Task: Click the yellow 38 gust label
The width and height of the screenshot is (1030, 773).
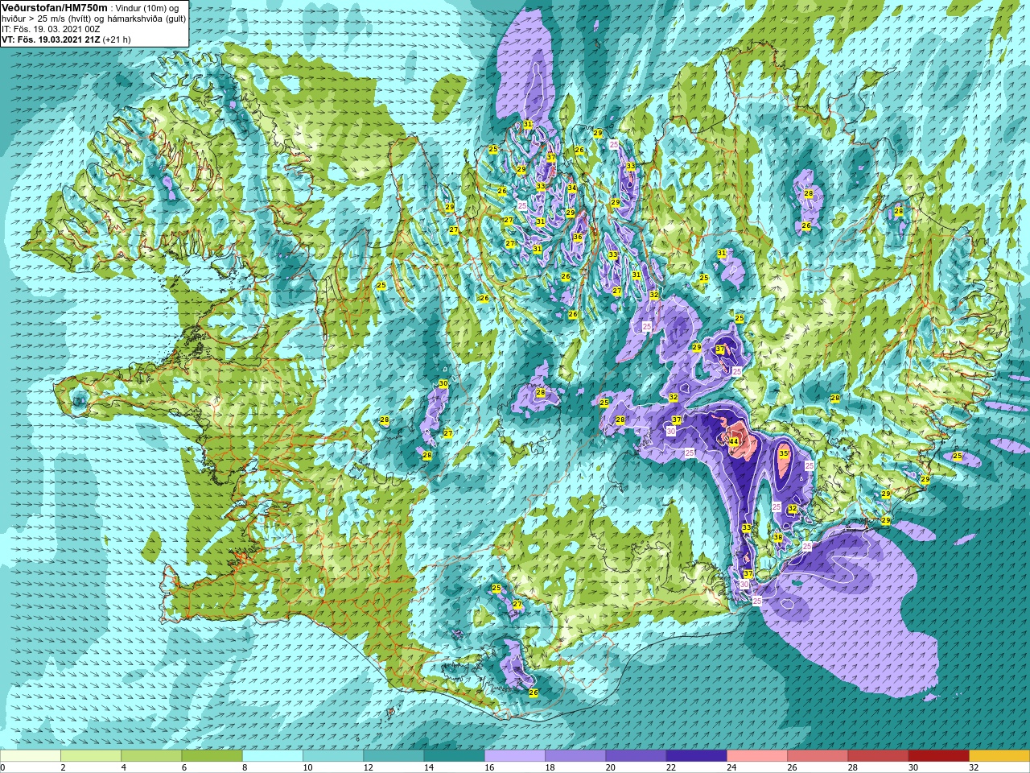Action: tap(778, 537)
